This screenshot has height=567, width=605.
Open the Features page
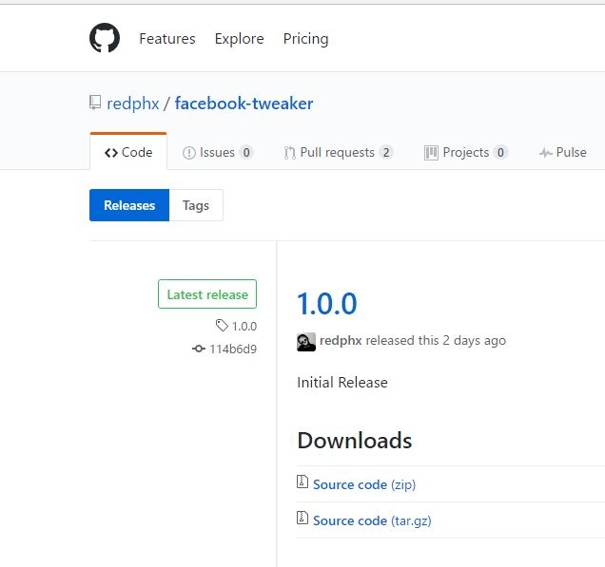click(167, 39)
